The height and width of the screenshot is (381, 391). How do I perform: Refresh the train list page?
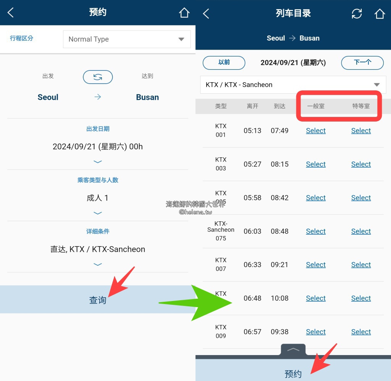pyautogui.click(x=357, y=13)
